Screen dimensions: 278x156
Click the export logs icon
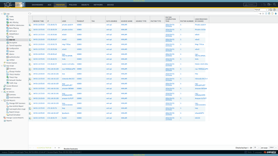point(276,14)
